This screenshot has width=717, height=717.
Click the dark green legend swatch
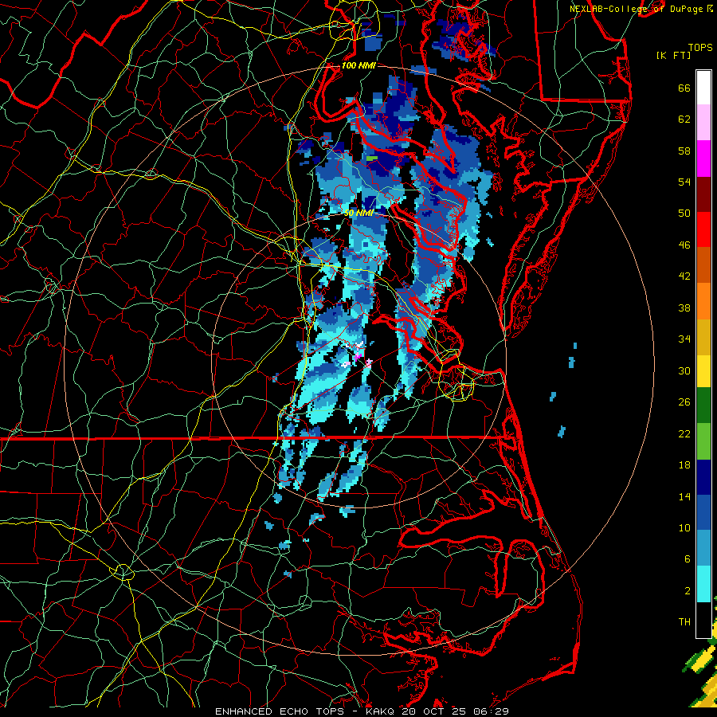click(703, 406)
